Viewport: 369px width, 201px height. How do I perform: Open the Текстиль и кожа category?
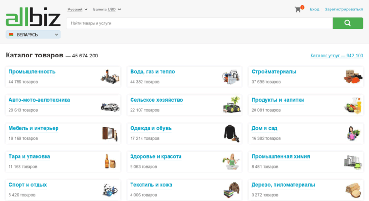151,185
